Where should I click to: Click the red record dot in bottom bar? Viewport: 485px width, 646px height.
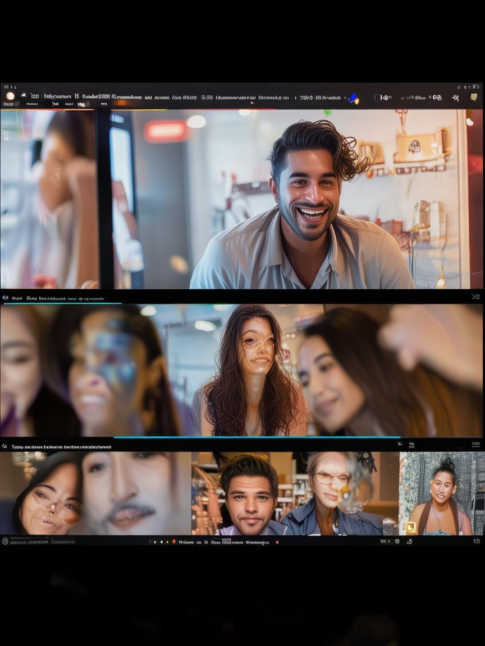[277, 542]
